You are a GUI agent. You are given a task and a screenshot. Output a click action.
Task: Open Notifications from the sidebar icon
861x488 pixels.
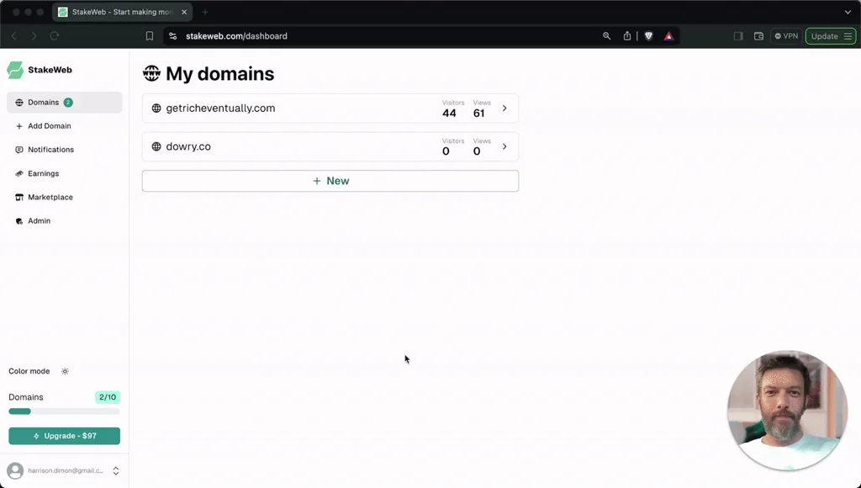click(18, 149)
